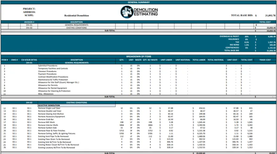Click the TOTAL LABOR column header
The width and height of the screenshot is (277, 154).
point(199,60)
